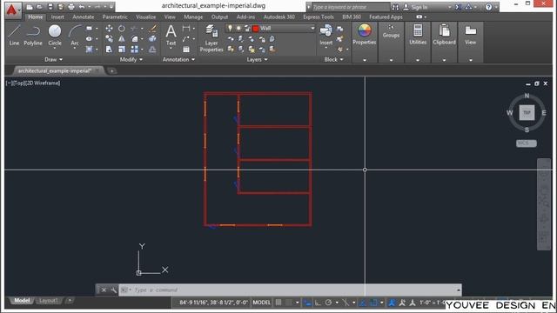557x313 pixels.
Task: Select the Polyline tool
Action: tap(33, 35)
